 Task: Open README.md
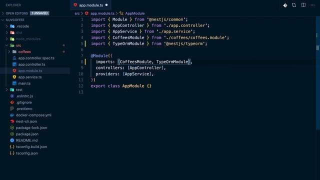coord(26,140)
